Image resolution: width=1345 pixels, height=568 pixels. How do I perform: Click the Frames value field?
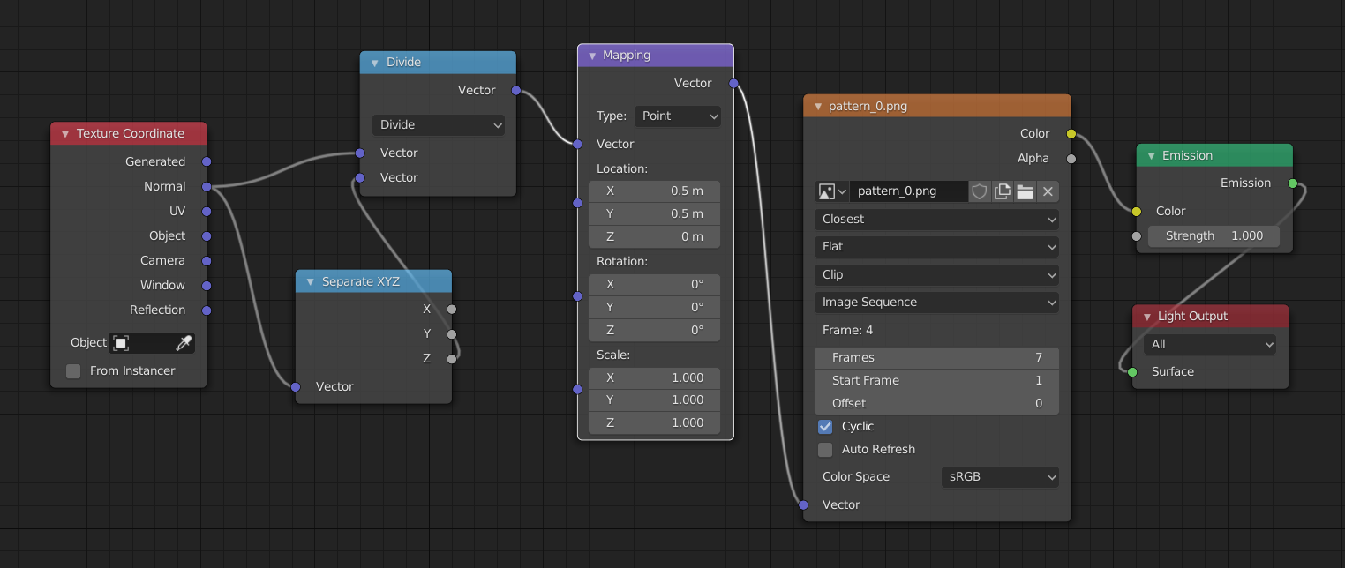pyautogui.click(x=936, y=358)
